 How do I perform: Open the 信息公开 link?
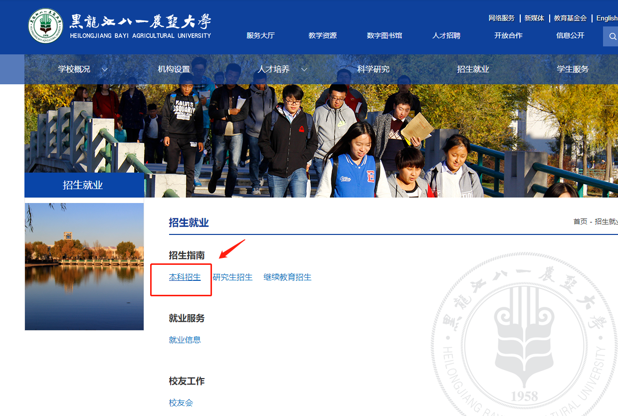pos(570,35)
